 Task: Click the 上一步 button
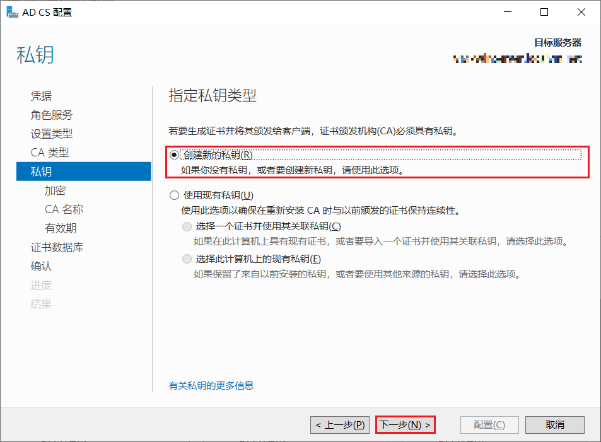tap(339, 424)
